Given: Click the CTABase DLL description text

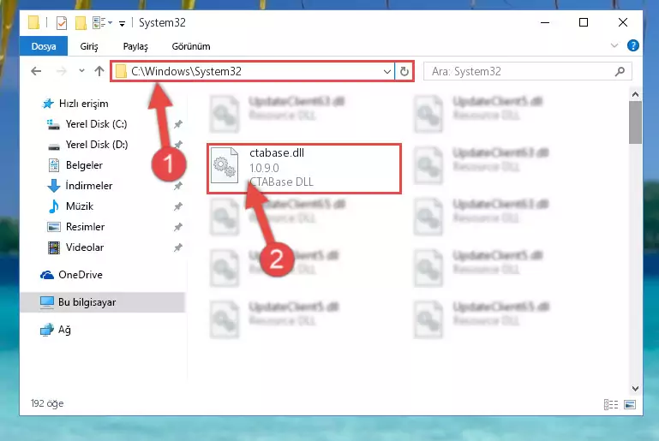Looking at the screenshot, I should [281, 182].
